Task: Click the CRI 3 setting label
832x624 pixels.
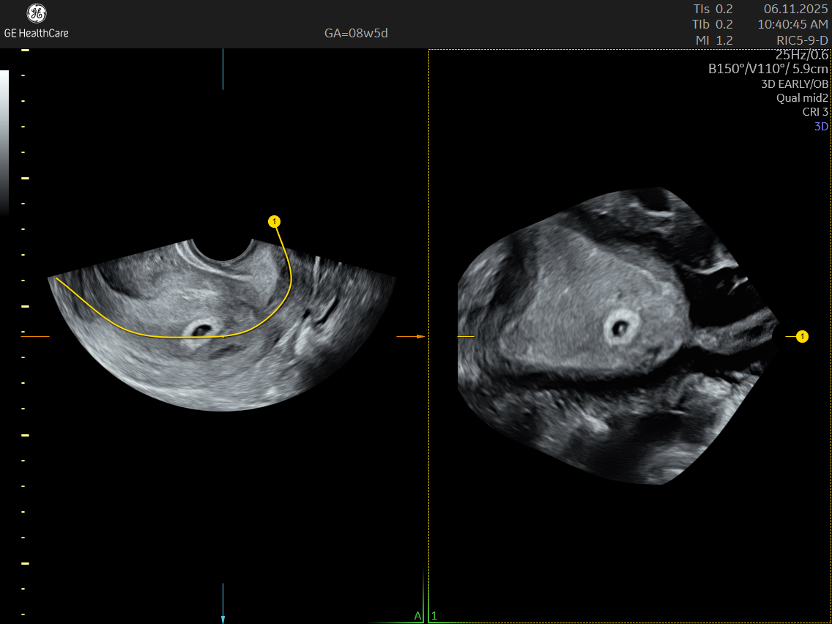Action: 815,112
